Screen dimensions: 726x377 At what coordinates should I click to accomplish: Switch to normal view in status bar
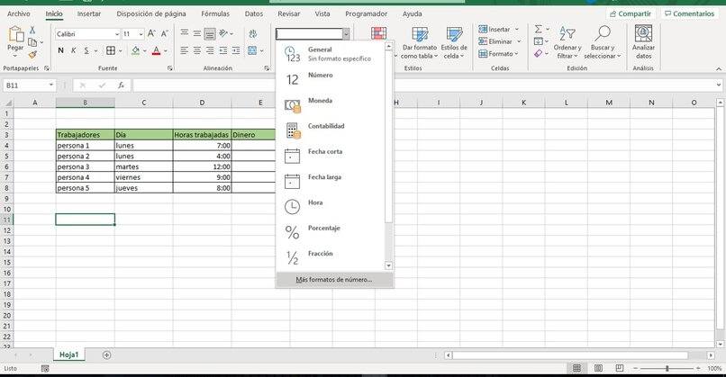576,368
